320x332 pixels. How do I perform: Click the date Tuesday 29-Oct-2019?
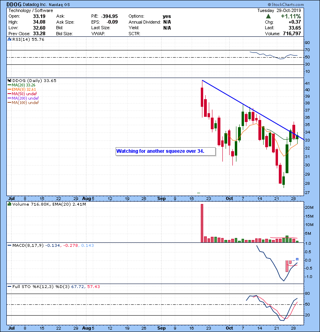click(279, 10)
